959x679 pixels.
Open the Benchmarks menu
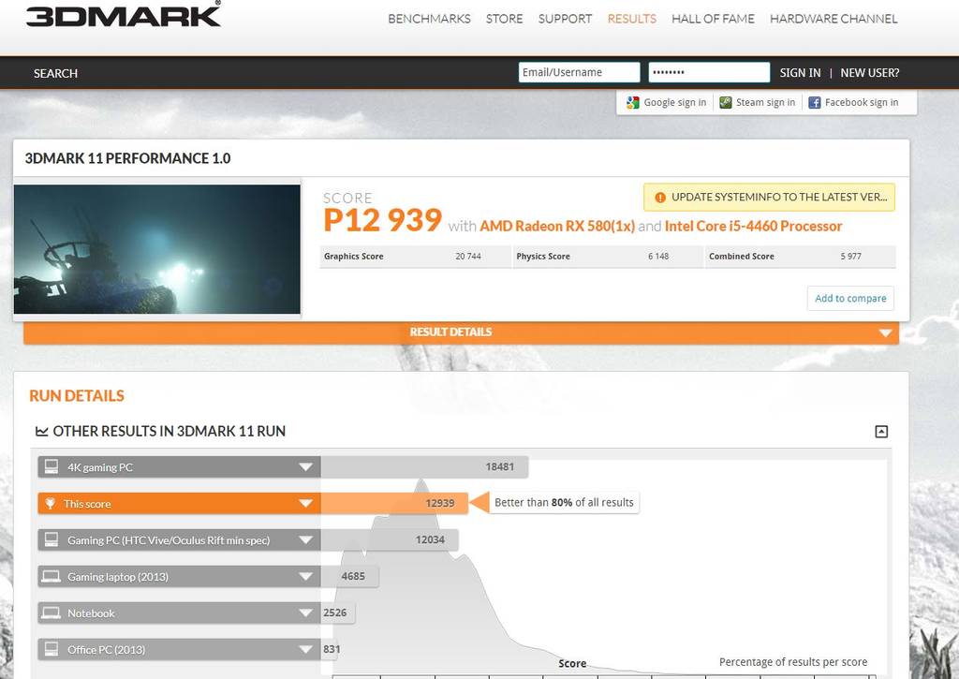tap(429, 19)
